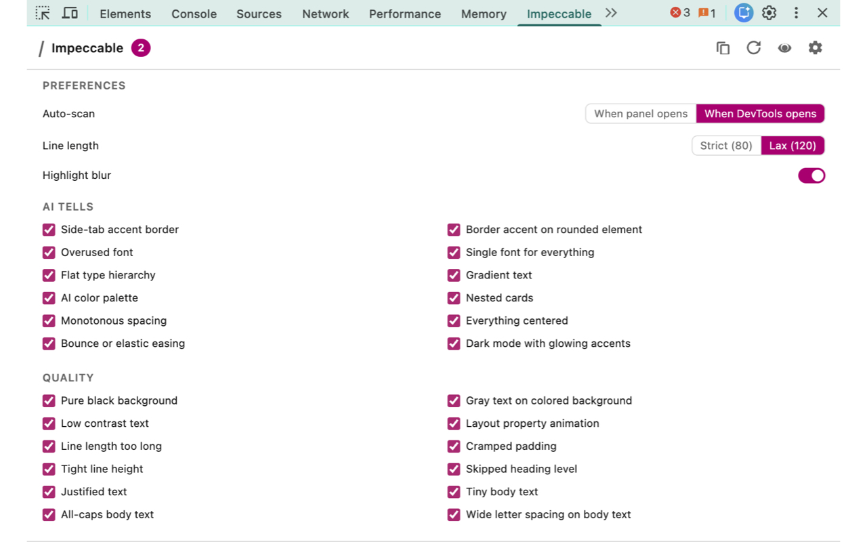Toggle overlay visibility with the eye icon
Screen dimensions: 867x542
tap(784, 48)
